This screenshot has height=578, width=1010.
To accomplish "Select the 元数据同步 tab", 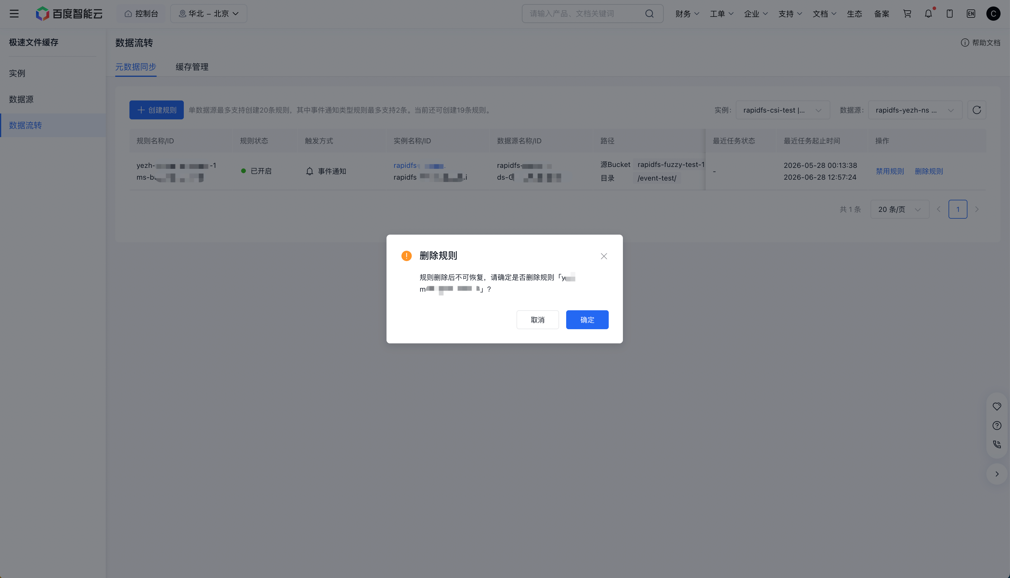I will pyautogui.click(x=136, y=67).
